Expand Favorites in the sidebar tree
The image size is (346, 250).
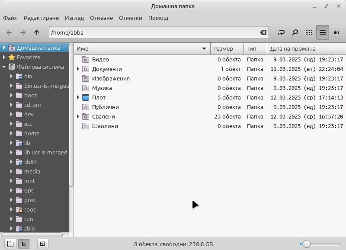coord(4,57)
